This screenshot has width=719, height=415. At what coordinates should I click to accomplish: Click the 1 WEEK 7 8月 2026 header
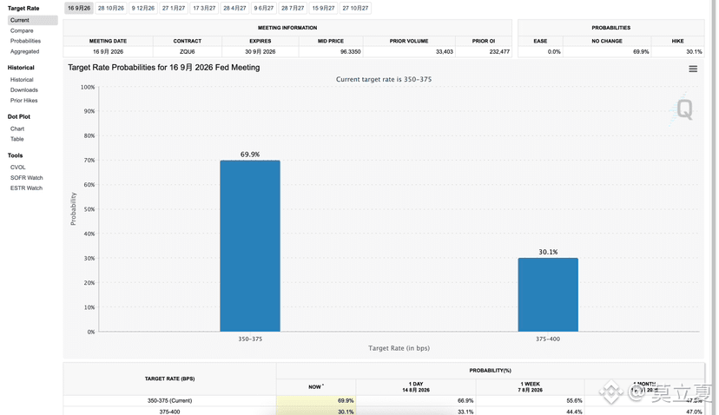pos(530,387)
